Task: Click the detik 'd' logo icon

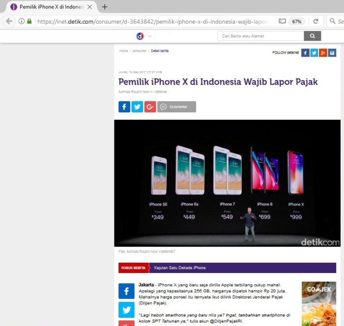Action: point(140,36)
